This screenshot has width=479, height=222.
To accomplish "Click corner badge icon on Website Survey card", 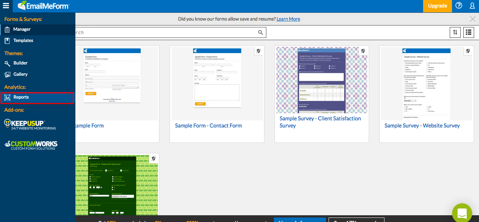I will click(468, 51).
